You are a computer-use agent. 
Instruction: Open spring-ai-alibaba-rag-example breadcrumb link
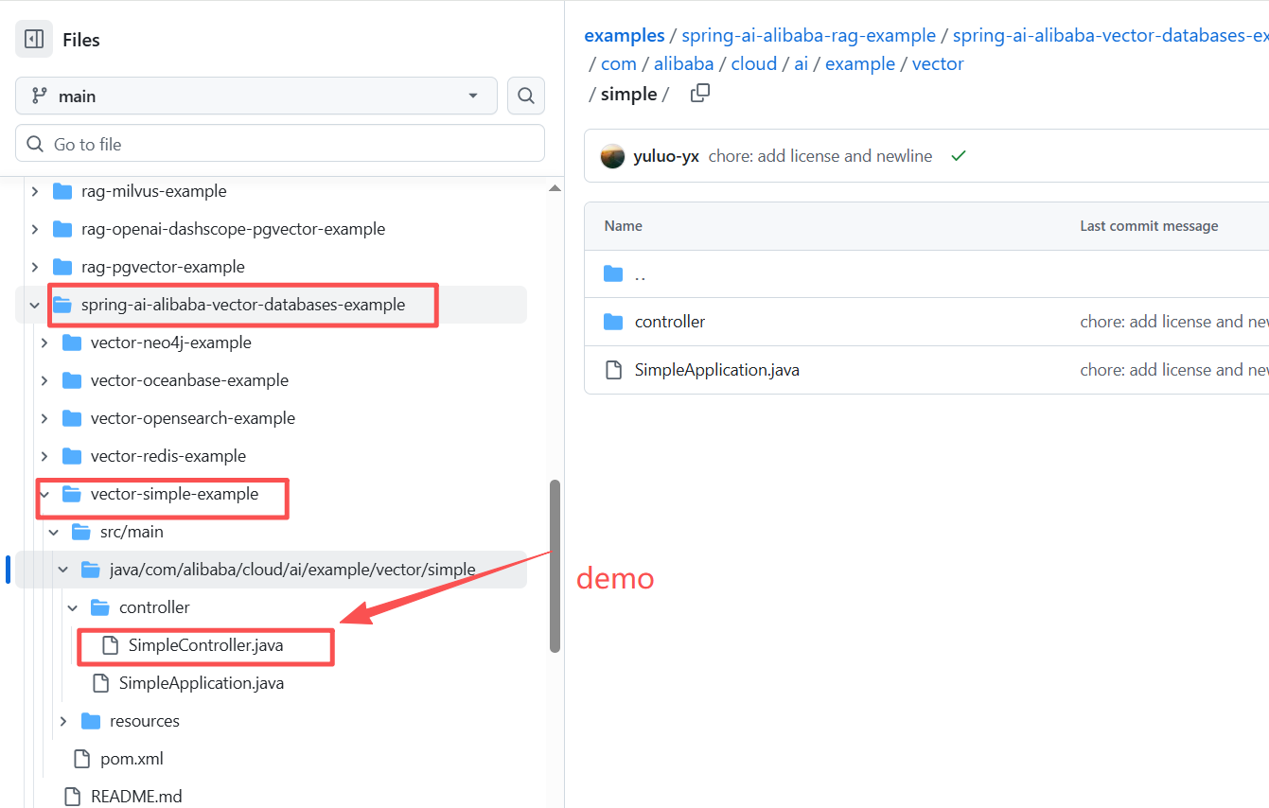tap(808, 35)
